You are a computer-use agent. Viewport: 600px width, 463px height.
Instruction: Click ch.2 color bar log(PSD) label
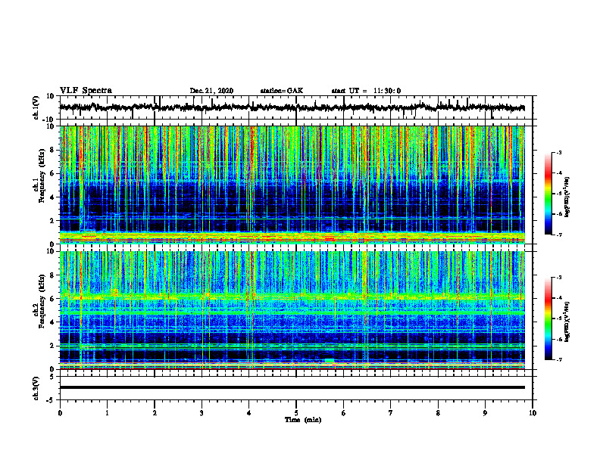[567, 322]
